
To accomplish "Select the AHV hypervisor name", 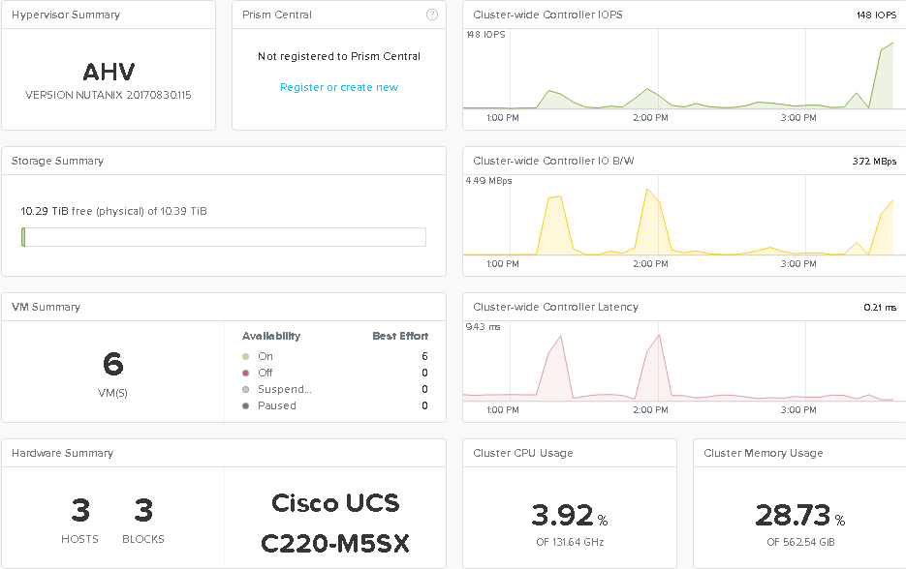I will [x=109, y=73].
